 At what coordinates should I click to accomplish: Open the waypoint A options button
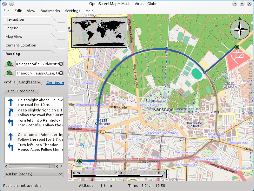(9, 64)
